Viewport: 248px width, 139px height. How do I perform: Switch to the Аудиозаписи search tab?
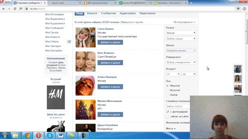(x=127, y=14)
